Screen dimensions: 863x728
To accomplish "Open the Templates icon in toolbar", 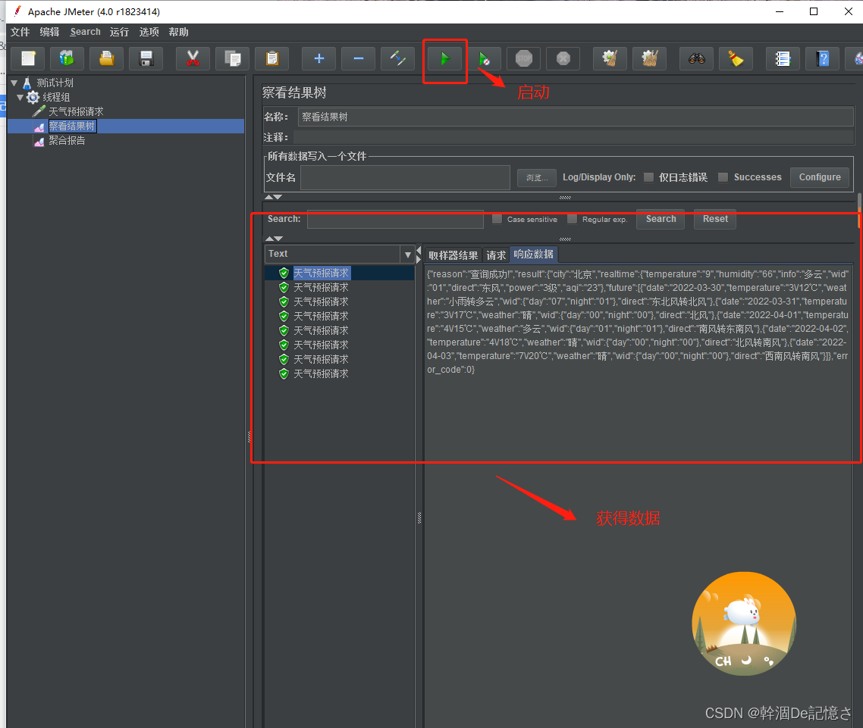I will coord(67,58).
